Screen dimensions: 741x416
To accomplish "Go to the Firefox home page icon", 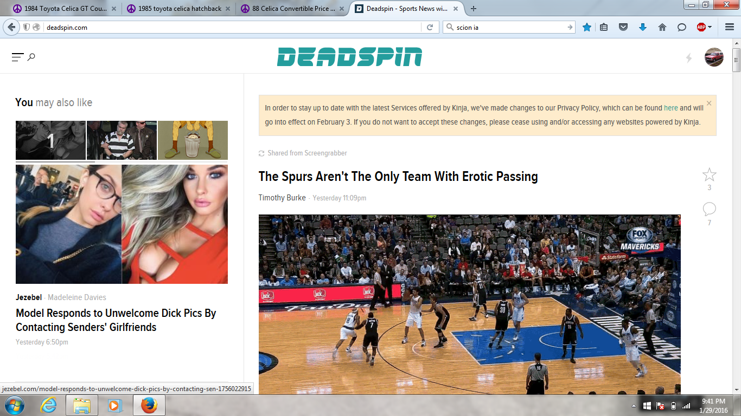I will pos(662,27).
